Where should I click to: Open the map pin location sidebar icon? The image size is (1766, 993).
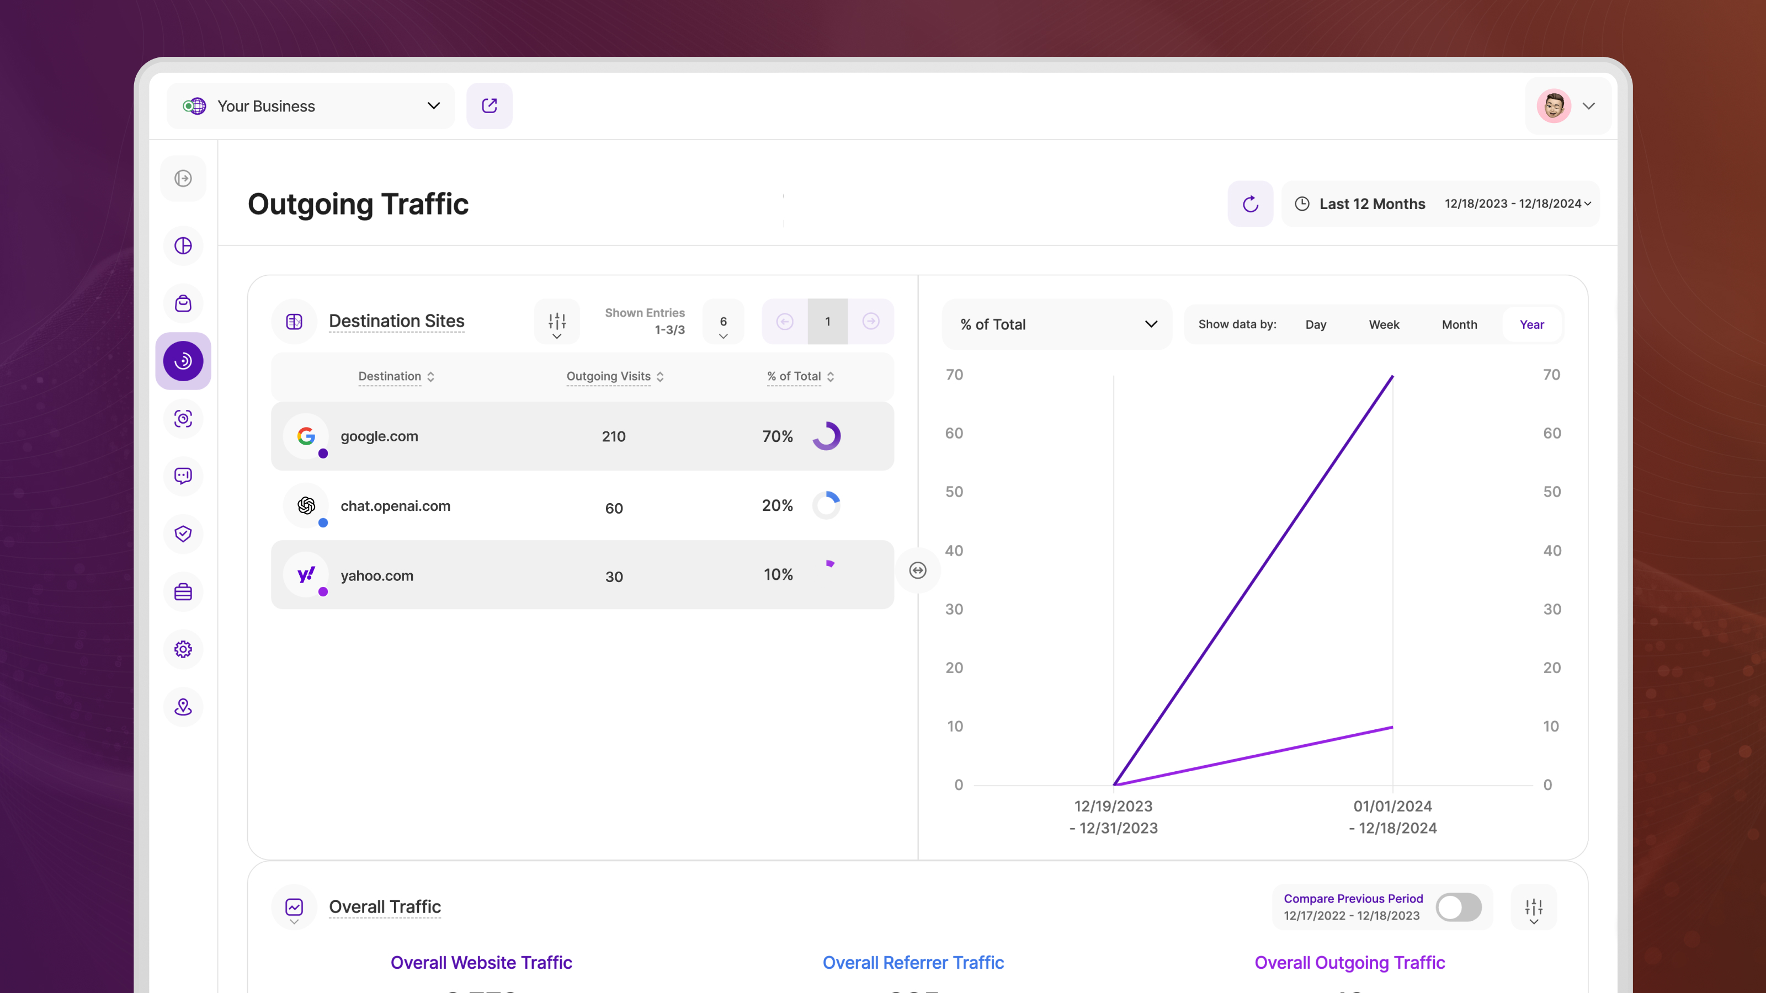coord(183,707)
